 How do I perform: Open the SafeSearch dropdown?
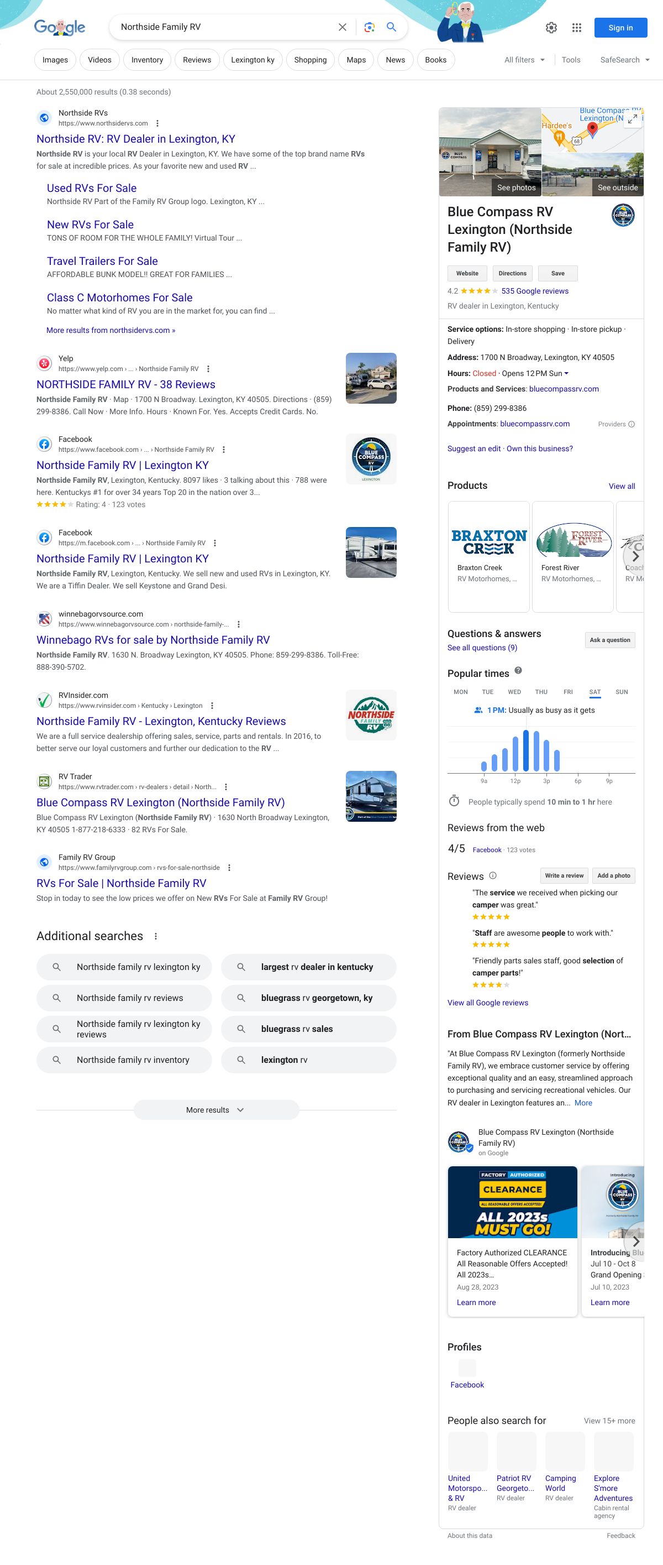(625, 60)
